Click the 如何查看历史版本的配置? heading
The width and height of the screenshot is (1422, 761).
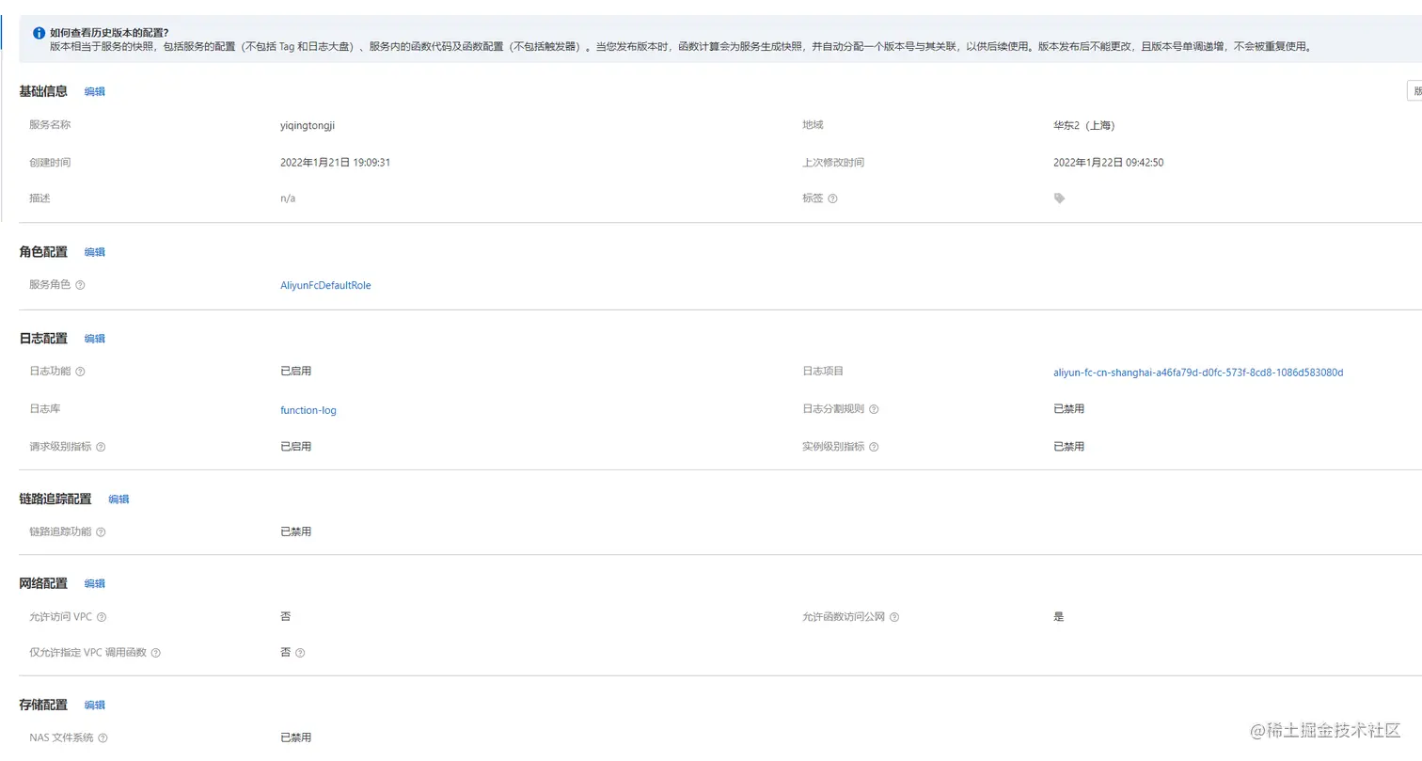click(x=109, y=32)
